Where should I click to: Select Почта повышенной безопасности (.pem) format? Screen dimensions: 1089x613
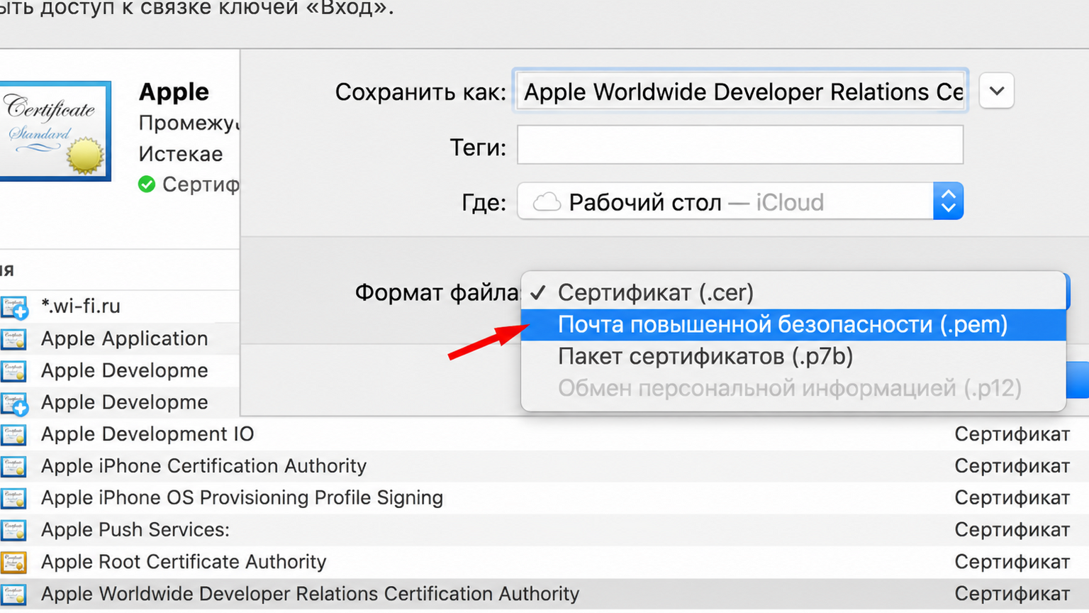coord(793,324)
